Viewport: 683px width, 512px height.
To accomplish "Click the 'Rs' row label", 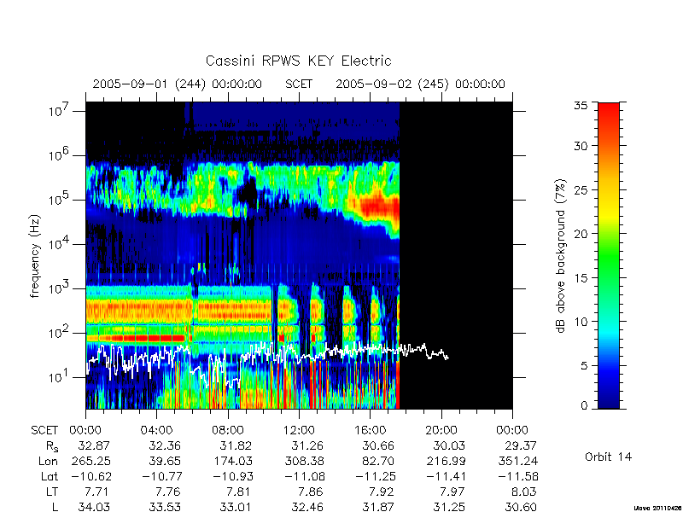I will (52, 446).
